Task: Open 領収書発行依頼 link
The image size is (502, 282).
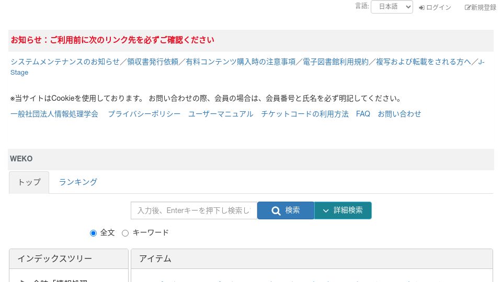Action: click(x=153, y=62)
